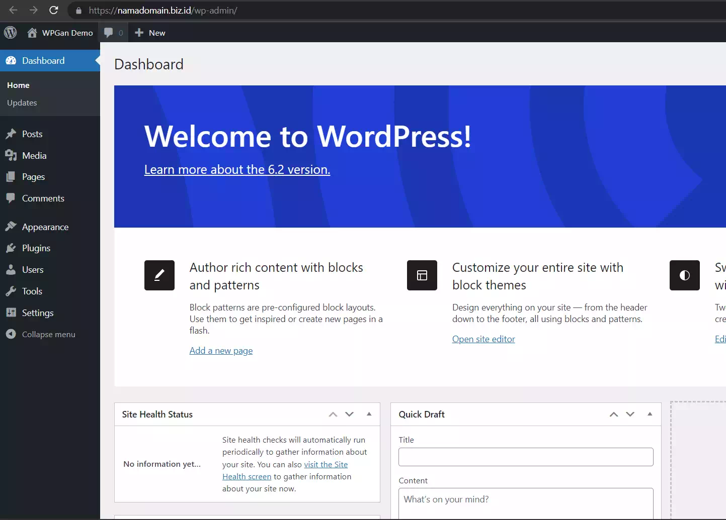This screenshot has height=520, width=726.
Task: Click the Media library icon
Action: click(11, 156)
